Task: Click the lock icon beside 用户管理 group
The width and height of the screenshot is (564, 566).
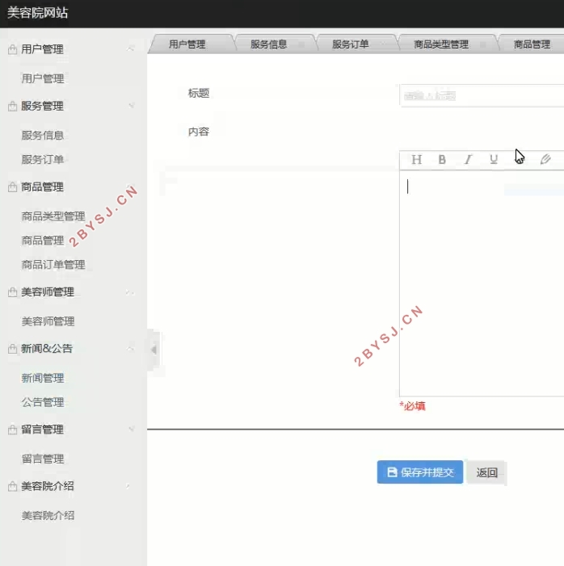Action: 12,49
